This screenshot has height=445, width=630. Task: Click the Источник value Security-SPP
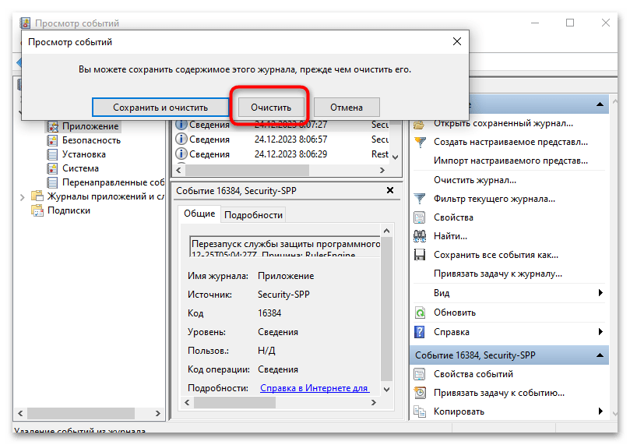pos(283,295)
